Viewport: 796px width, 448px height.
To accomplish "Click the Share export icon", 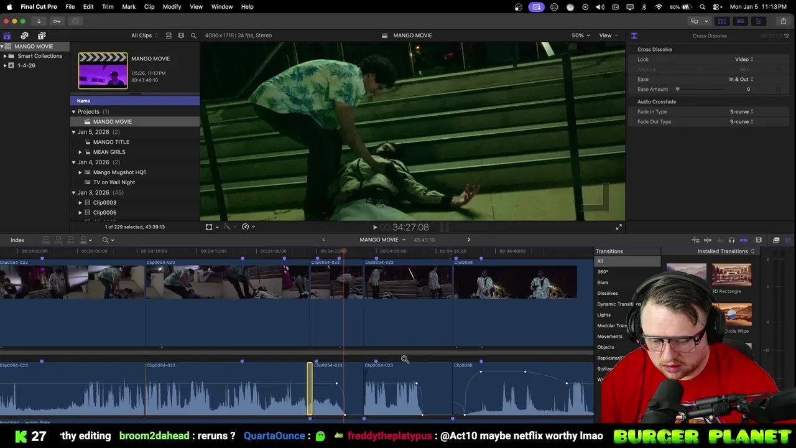I will (x=783, y=21).
